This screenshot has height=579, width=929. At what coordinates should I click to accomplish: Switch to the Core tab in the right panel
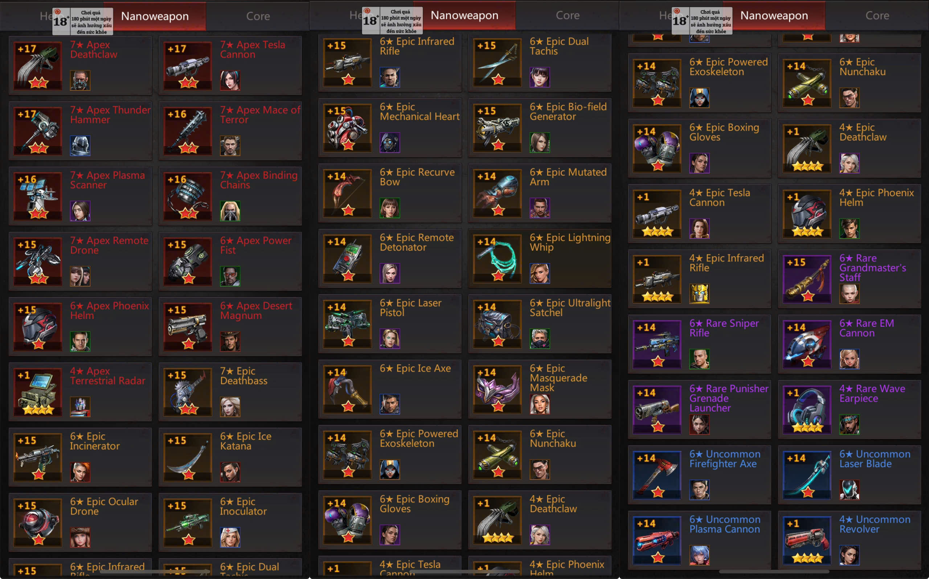[877, 15]
